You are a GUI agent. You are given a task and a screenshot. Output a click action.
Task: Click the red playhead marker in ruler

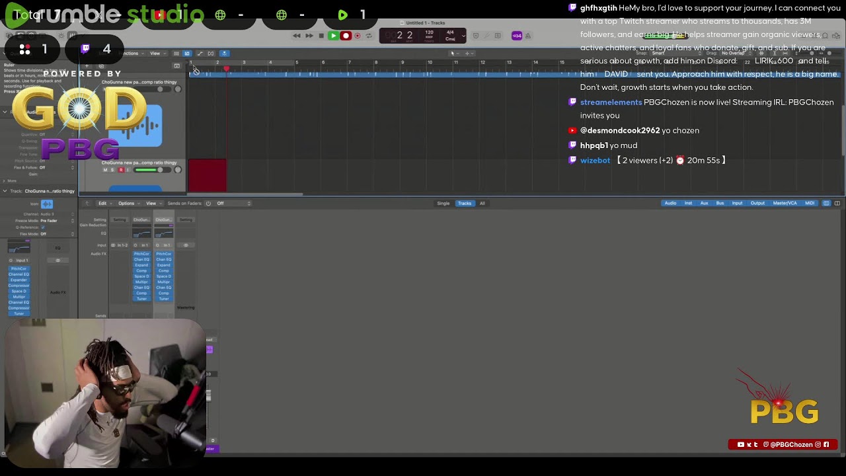pos(226,69)
